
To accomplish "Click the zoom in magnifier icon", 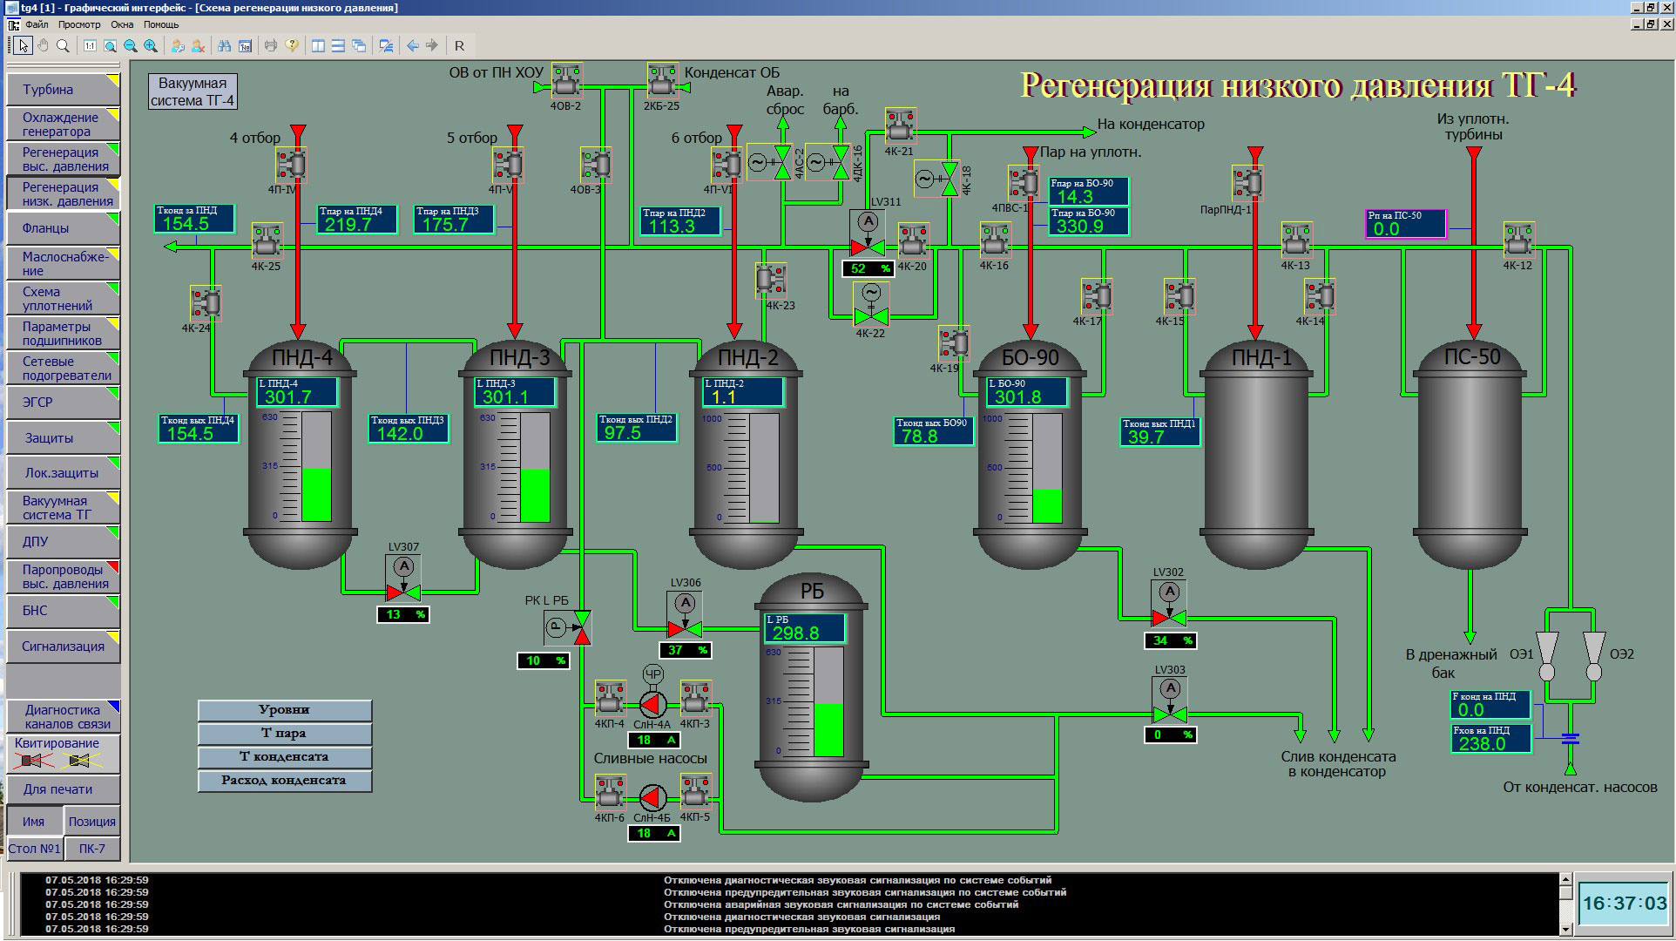I will tap(151, 46).
